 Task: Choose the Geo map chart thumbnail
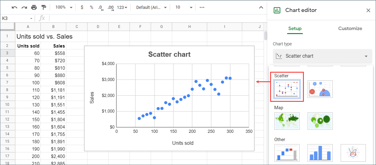click(287, 121)
